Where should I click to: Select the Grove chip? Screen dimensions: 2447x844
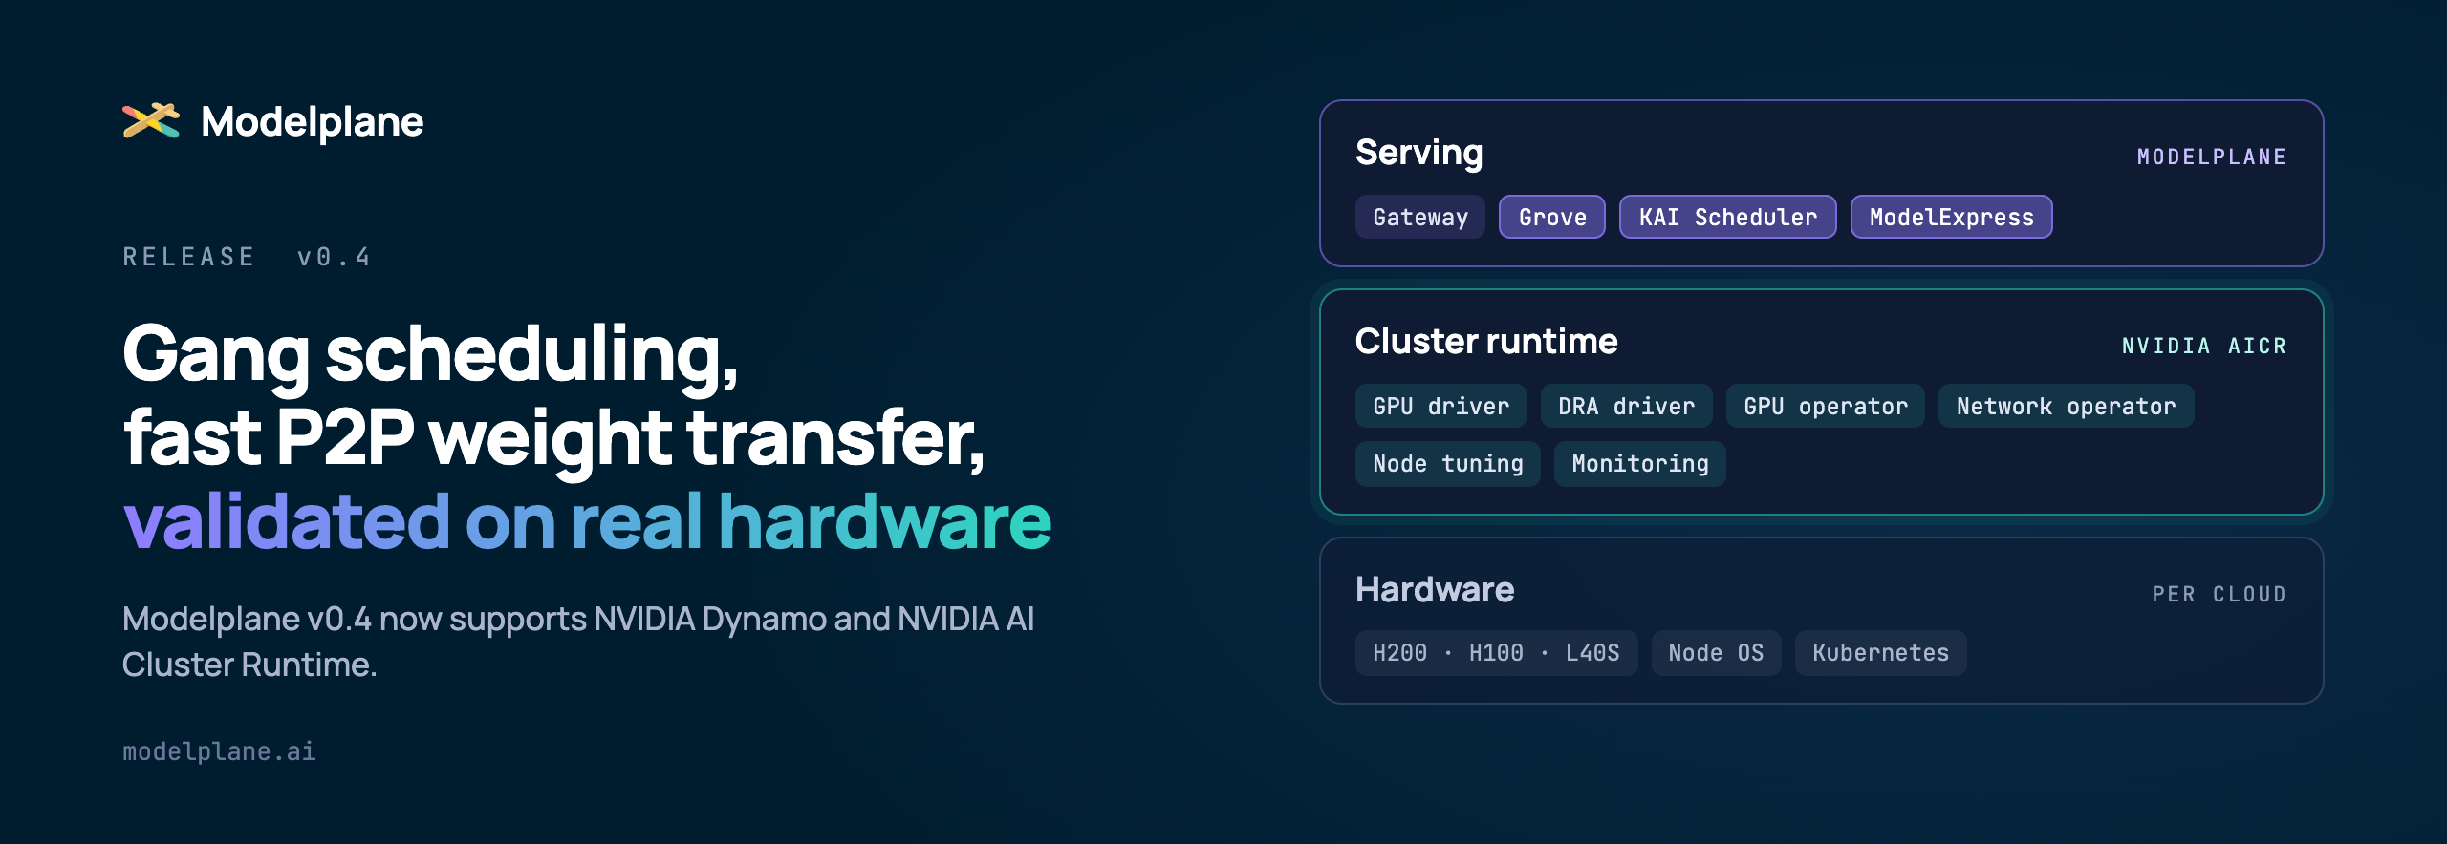pyautogui.click(x=1551, y=217)
